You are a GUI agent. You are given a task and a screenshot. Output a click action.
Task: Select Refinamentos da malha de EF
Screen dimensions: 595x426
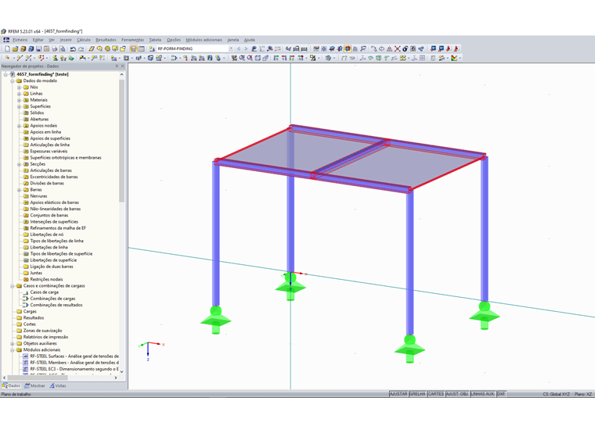coord(58,228)
